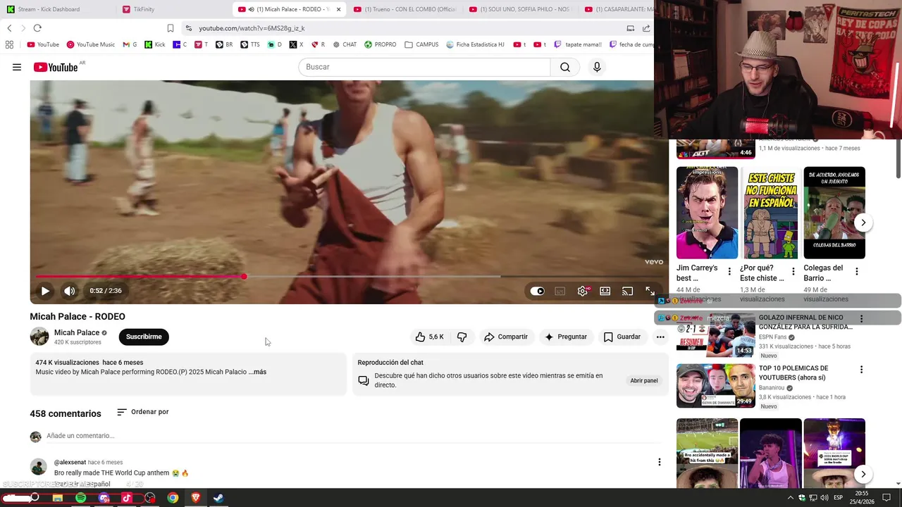The image size is (902, 507).
Task: Click the Buscar search field
Action: pos(424,67)
